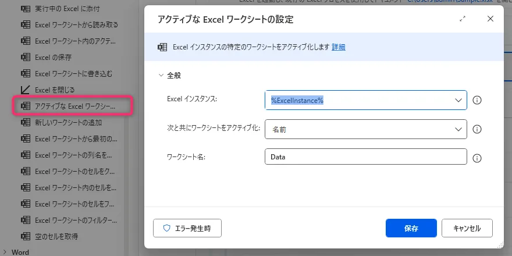Select アクティブな Excel ワークシー... action
Image resolution: width=512 pixels, height=256 pixels.
[74, 106]
